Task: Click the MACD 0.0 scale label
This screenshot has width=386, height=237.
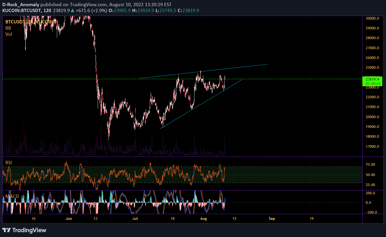Action: tap(369, 203)
